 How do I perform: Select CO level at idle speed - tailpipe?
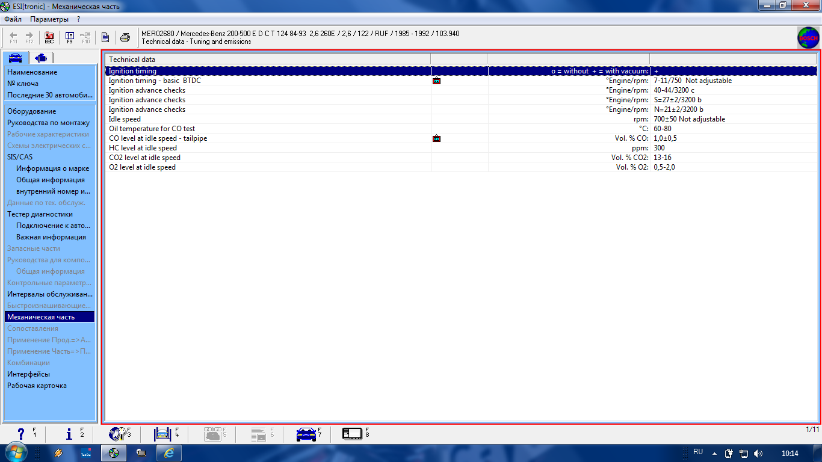pos(461,138)
